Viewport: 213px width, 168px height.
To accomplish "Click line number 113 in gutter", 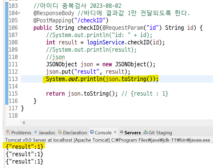I will coord(13,79).
